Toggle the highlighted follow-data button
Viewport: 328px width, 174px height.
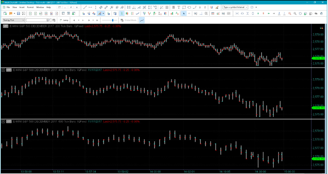pyautogui.click(x=142, y=20)
